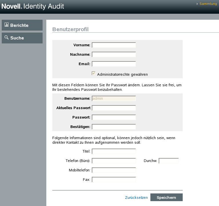Select the Mobiltelefon input field
This screenshot has height=206, width=219.
pyautogui.click(x=114, y=170)
